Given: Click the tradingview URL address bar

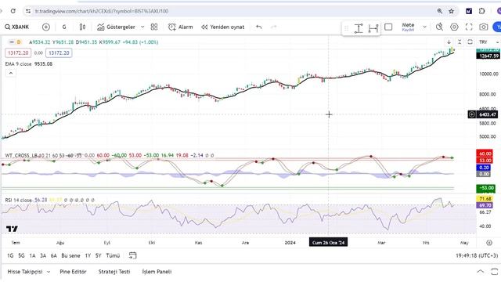Looking at the screenshot, I should (101, 11).
